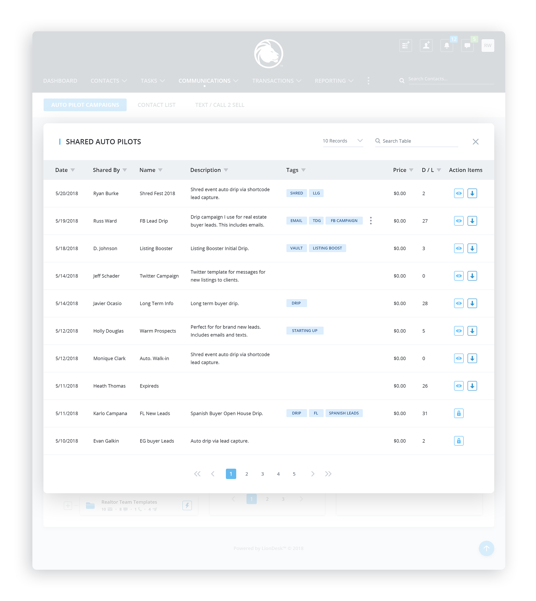Click the scroll-to-top arrow button
Viewport: 536px width, 601px height.
tap(486, 548)
